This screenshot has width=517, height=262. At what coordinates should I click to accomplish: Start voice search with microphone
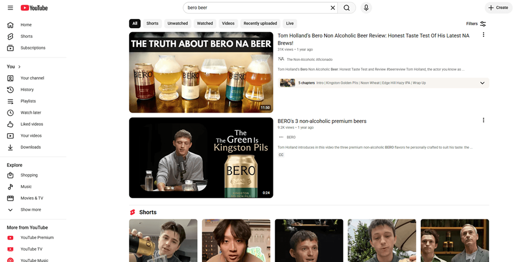(x=366, y=7)
